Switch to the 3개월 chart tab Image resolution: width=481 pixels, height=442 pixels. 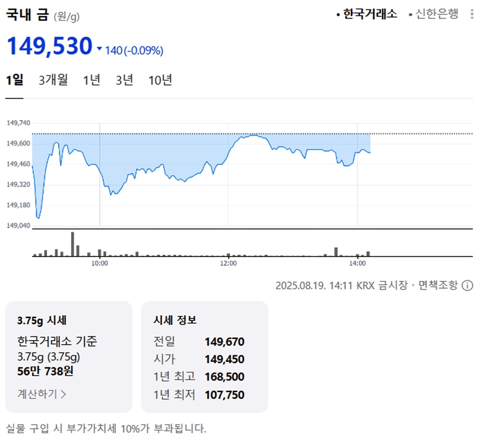tap(53, 80)
